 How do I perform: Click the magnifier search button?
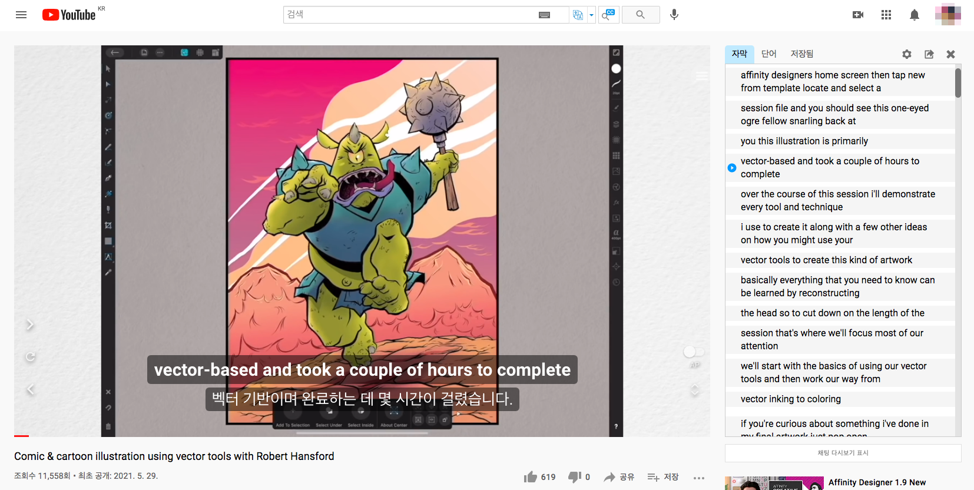(640, 15)
